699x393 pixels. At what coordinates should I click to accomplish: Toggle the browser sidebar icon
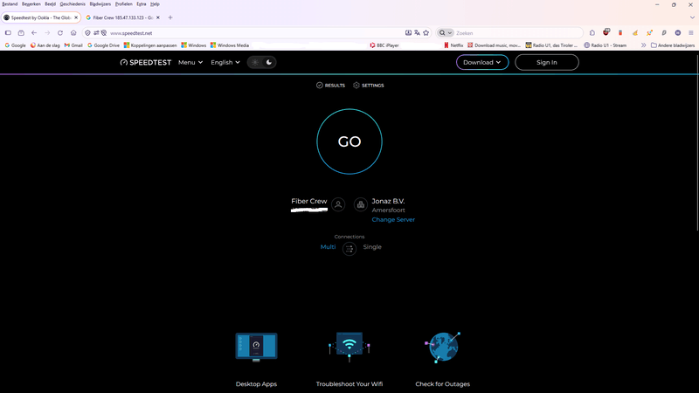pos(8,33)
